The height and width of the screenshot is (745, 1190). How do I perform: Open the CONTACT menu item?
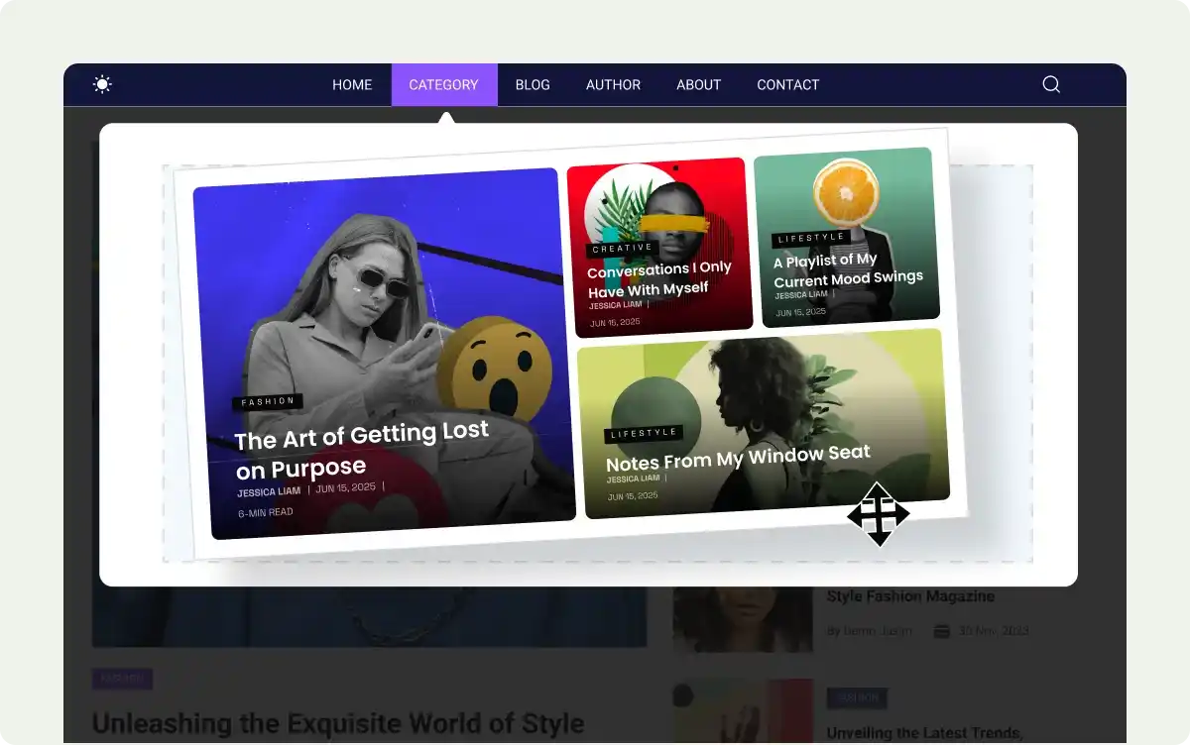787,84
